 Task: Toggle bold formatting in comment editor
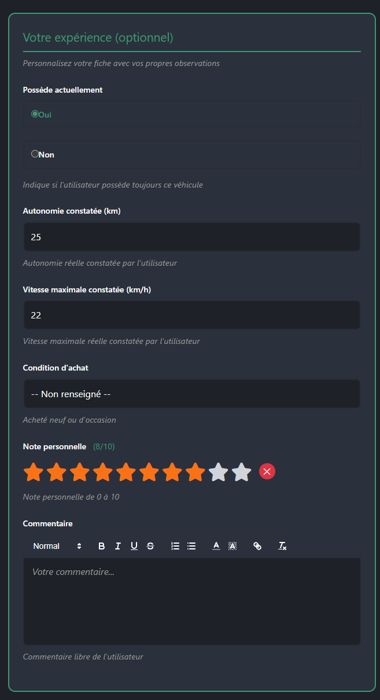[102, 546]
